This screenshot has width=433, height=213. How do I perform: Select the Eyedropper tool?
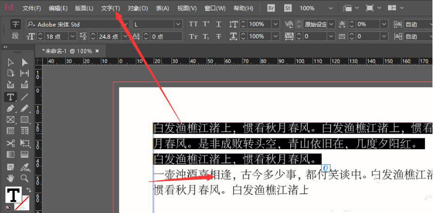coord(24,167)
